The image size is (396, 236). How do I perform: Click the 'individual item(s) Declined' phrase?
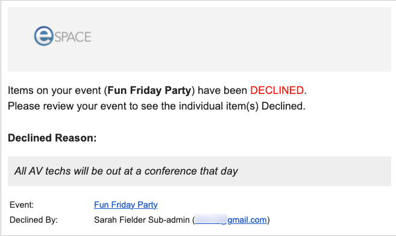click(x=241, y=106)
